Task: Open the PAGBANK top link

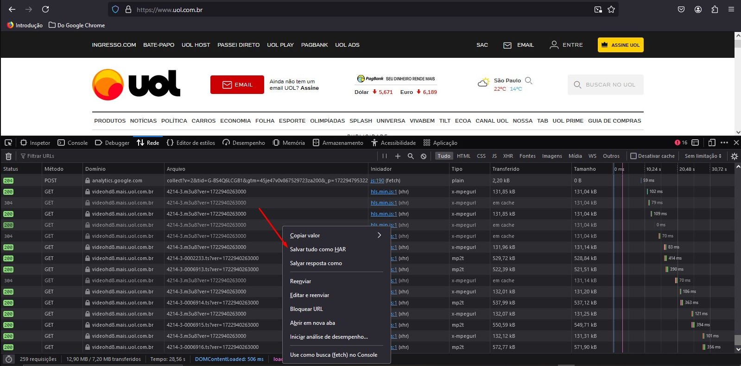Action: click(x=314, y=45)
